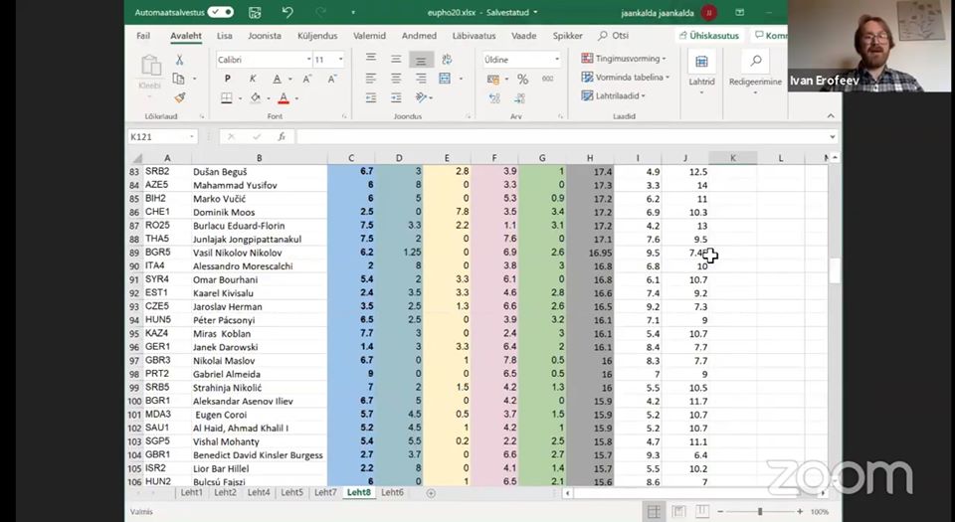Toggle underline A formatting
The image size is (955, 522).
(278, 79)
